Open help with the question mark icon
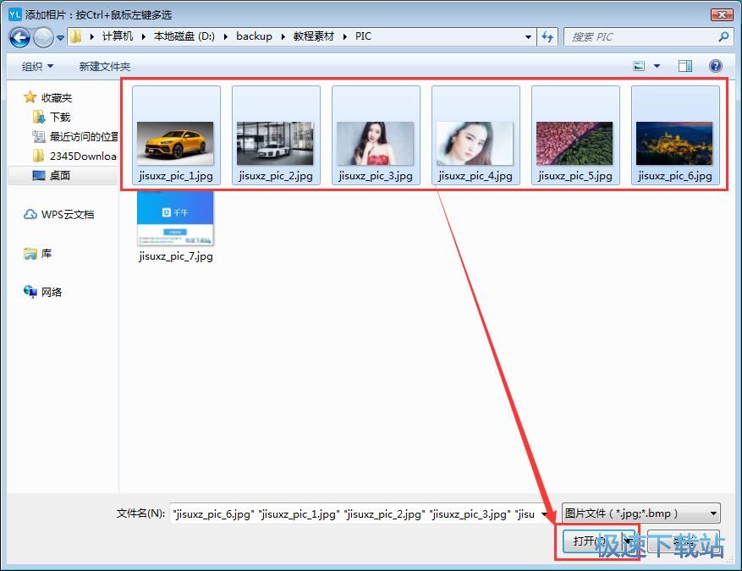 716,66
